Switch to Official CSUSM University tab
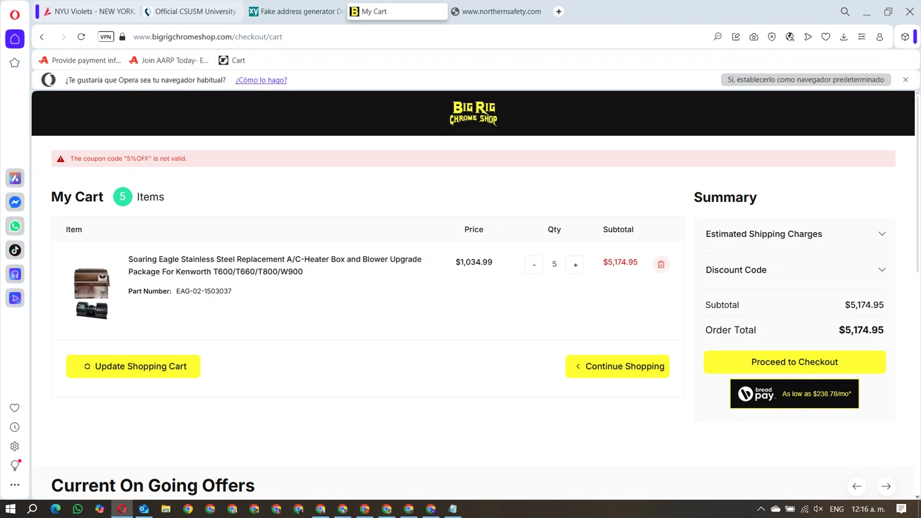The image size is (921, 518). tap(190, 12)
